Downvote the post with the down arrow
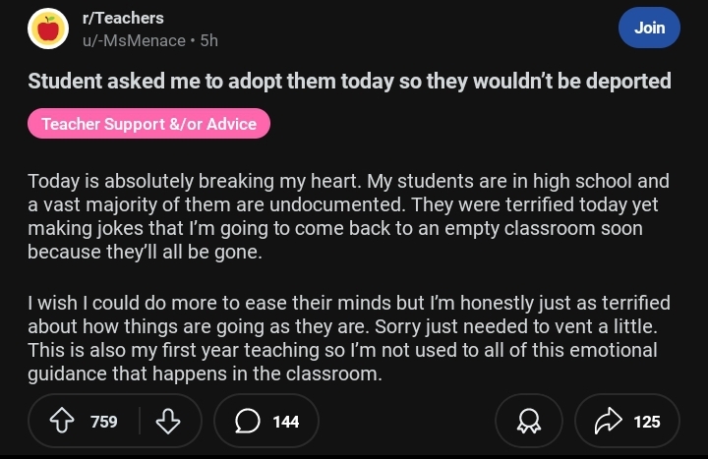Viewport: 708px width, 459px height. tap(168, 422)
